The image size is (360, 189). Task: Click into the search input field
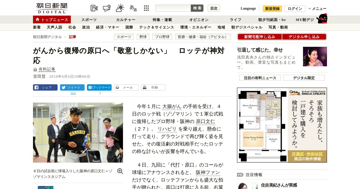pyautogui.click(x=173, y=8)
